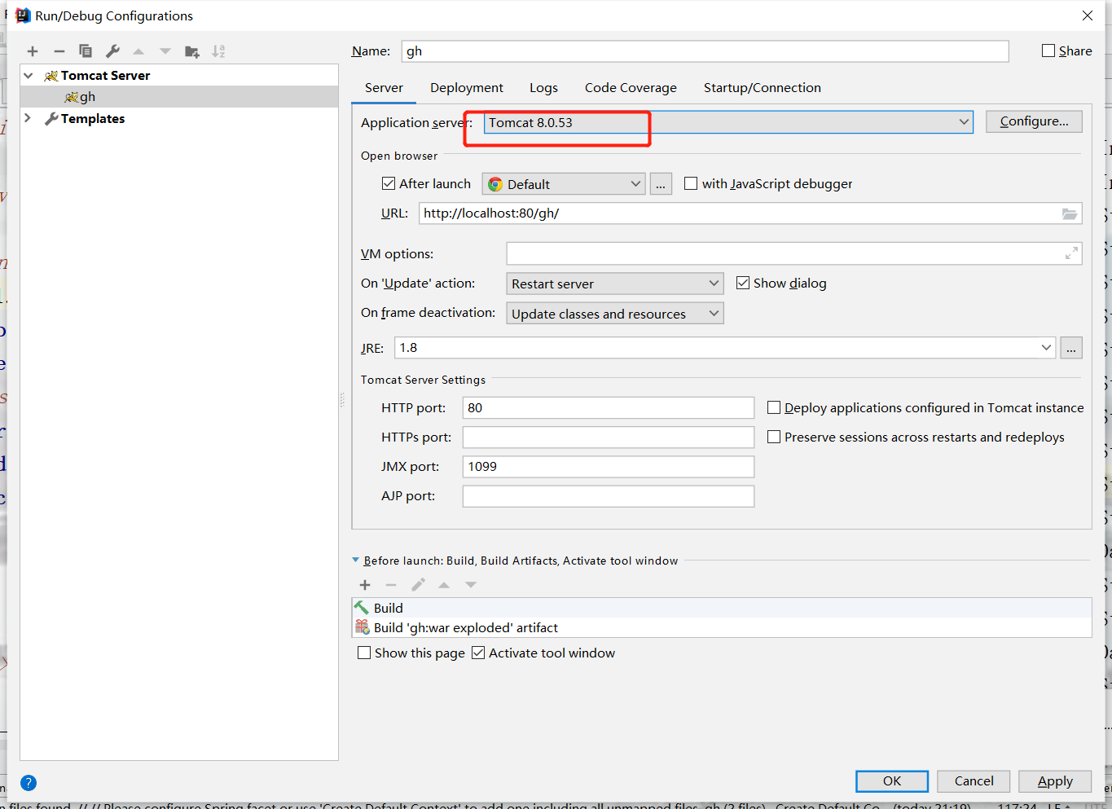Click the HTTPs port field

609,437
